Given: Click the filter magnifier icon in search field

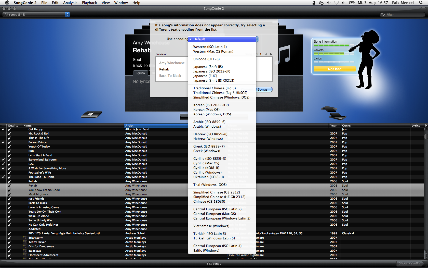Looking at the screenshot, I should click(383, 15).
